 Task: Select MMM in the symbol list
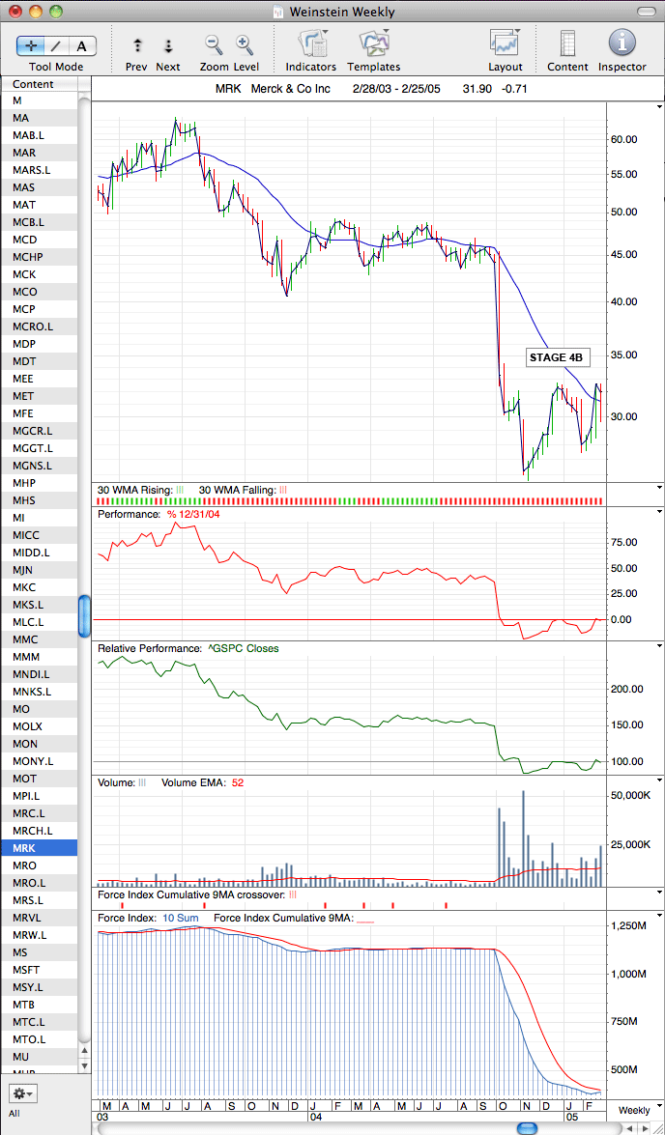pyautogui.click(x=39, y=657)
